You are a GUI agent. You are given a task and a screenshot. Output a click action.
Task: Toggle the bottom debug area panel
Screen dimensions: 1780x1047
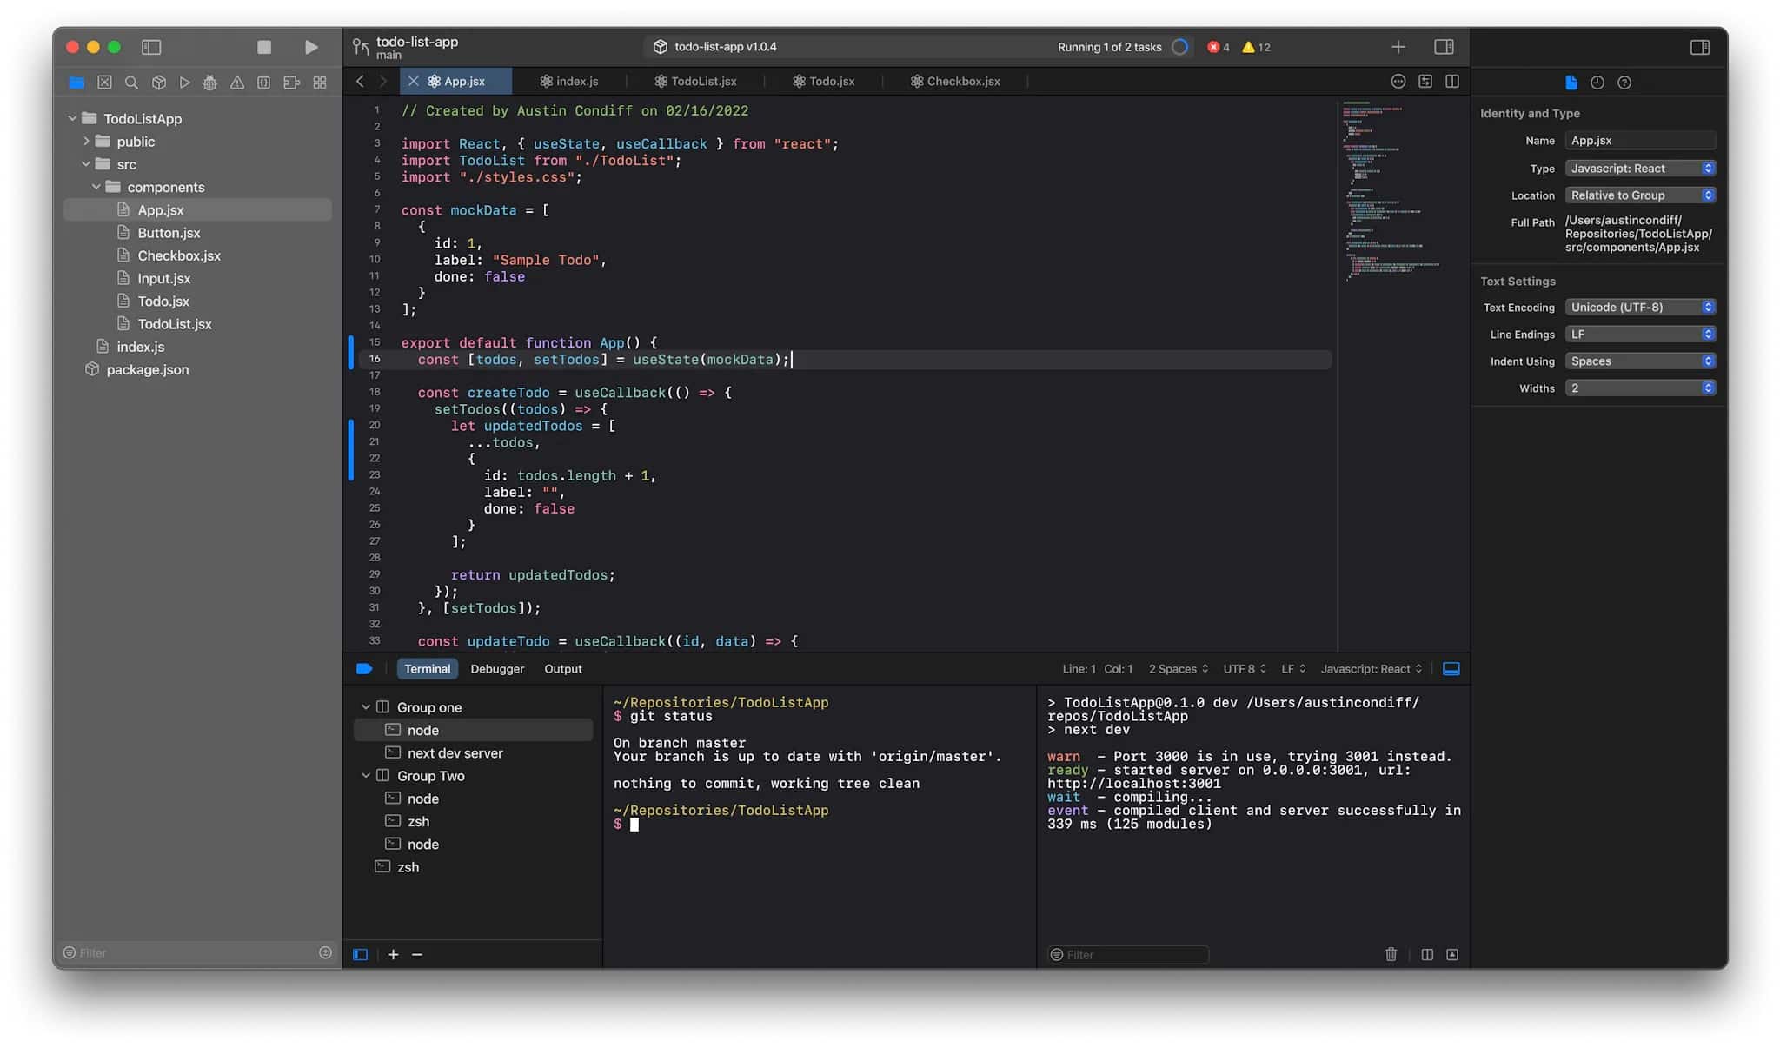pos(1451,669)
